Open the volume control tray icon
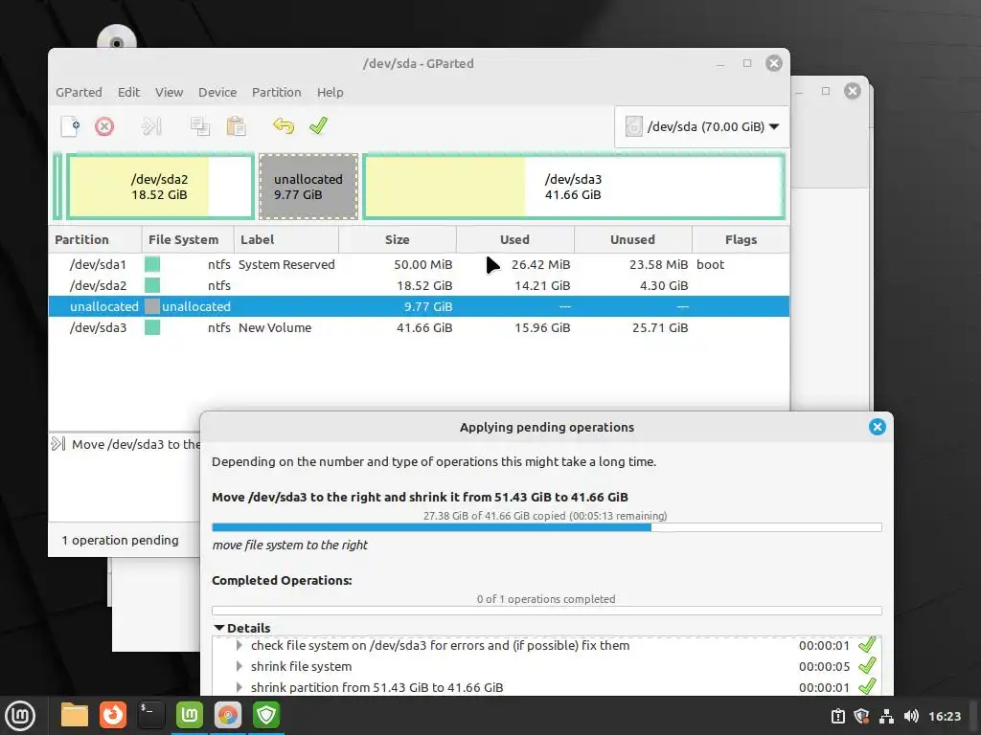Screen dimensions: 981x735 (911, 716)
